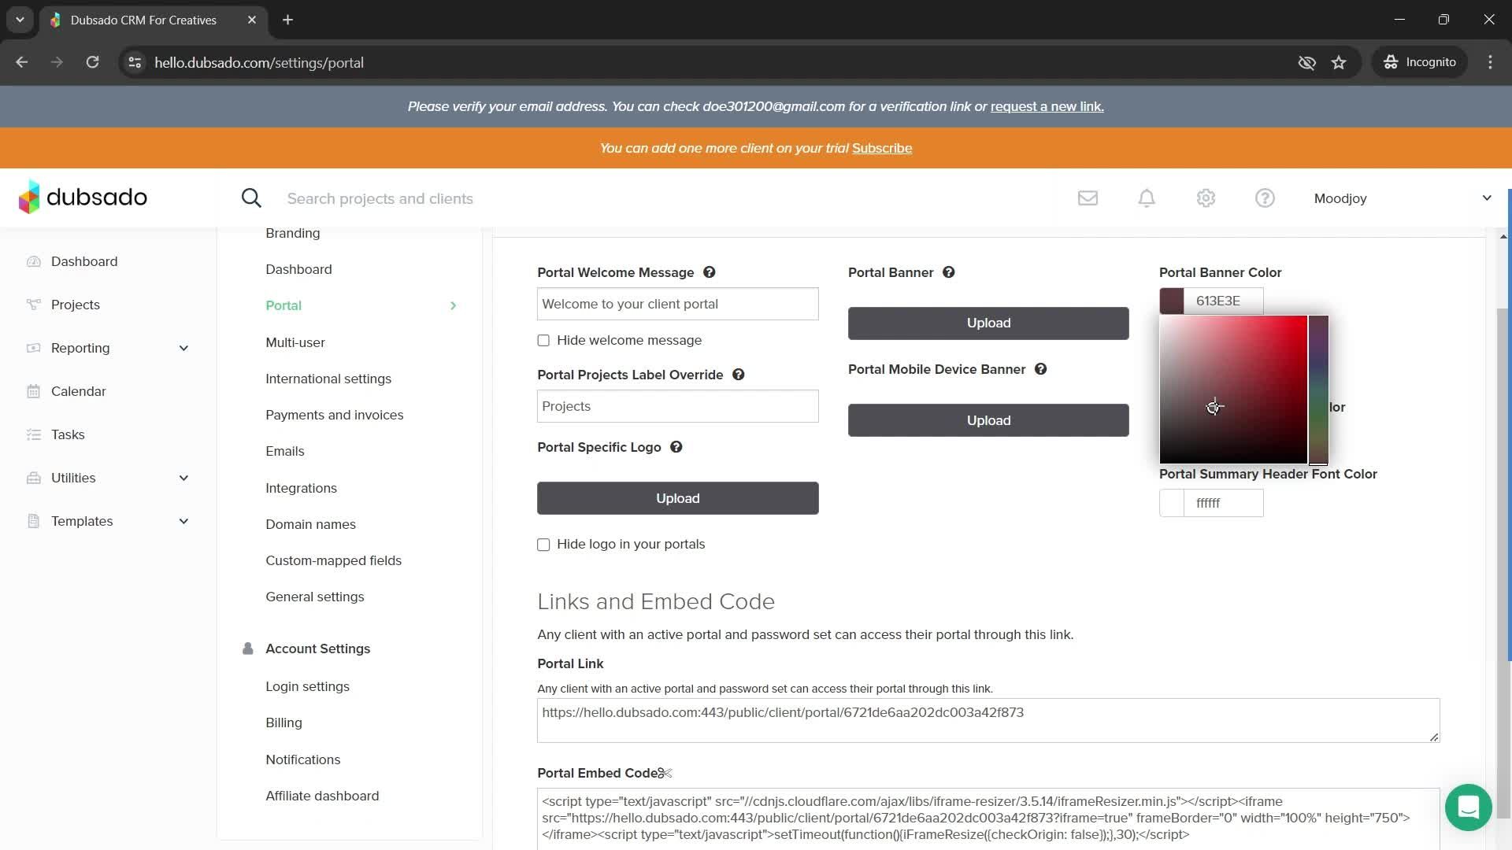Click the Incognito indicator

click(x=1421, y=62)
